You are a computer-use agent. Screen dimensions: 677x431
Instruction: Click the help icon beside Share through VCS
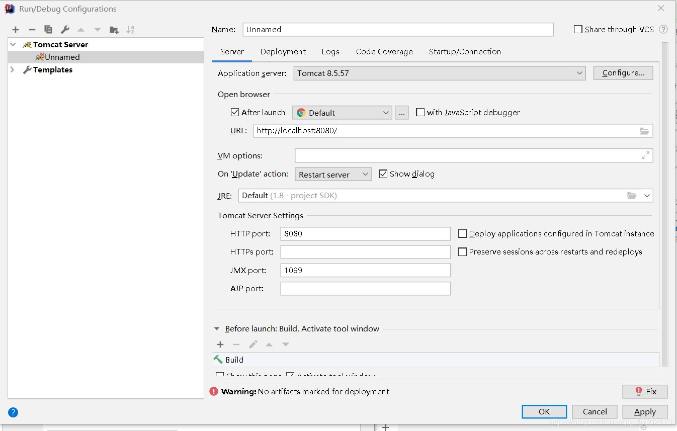point(663,29)
